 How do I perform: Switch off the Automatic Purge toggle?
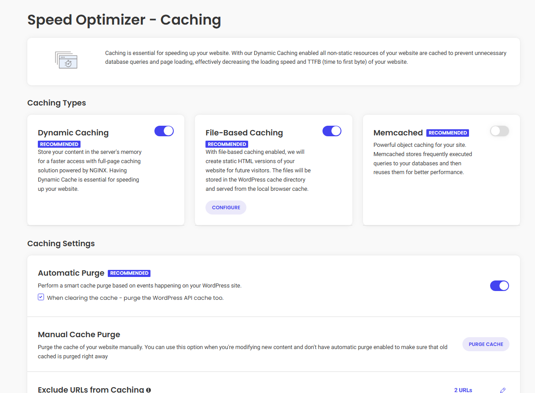point(499,286)
